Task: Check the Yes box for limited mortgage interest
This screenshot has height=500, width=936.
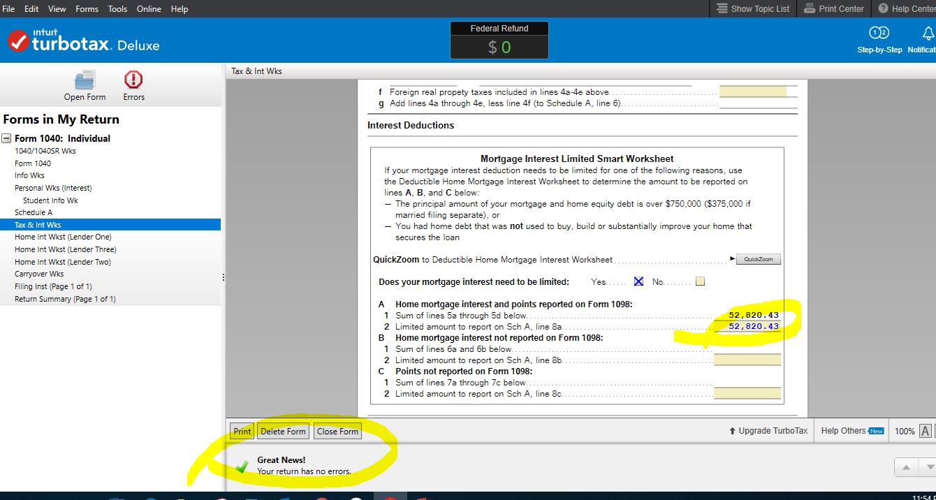Action: point(638,281)
